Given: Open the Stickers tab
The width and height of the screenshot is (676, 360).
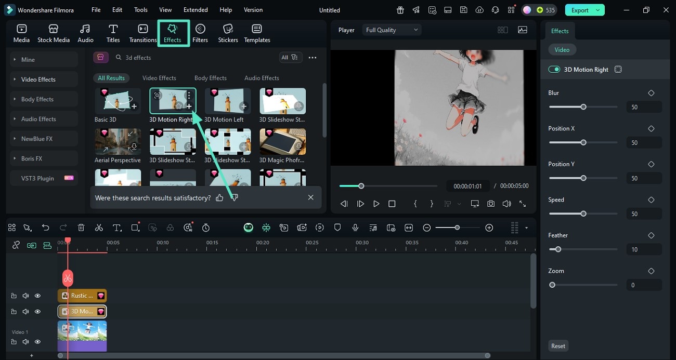Looking at the screenshot, I should click(228, 34).
